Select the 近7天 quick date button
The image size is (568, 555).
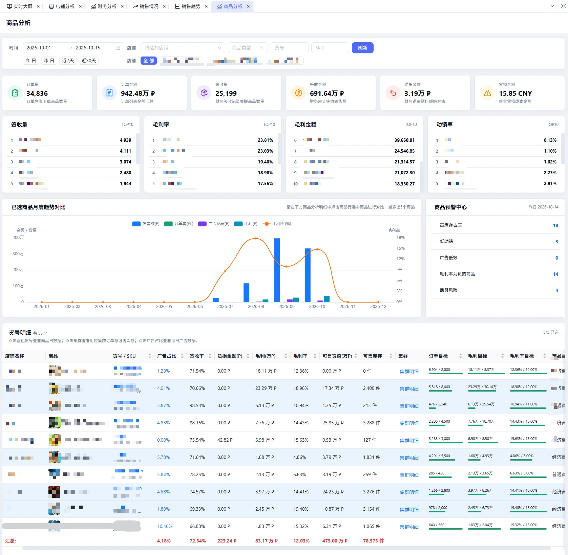click(x=68, y=61)
